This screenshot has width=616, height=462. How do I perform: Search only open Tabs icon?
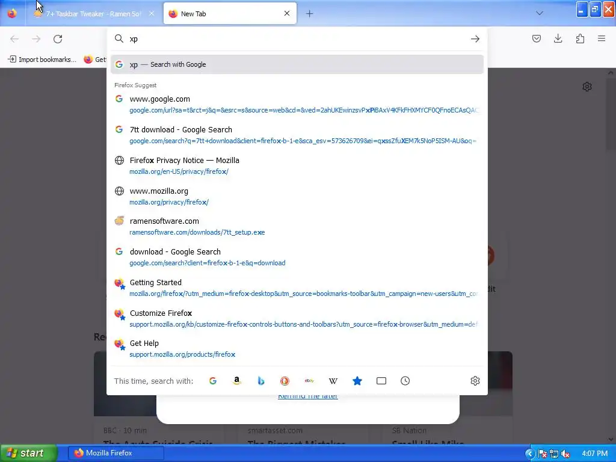(381, 381)
